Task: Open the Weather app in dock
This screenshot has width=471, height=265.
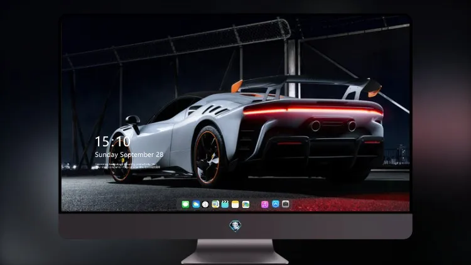Action: click(x=196, y=205)
